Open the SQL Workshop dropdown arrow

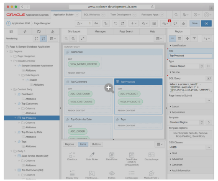[103, 15]
